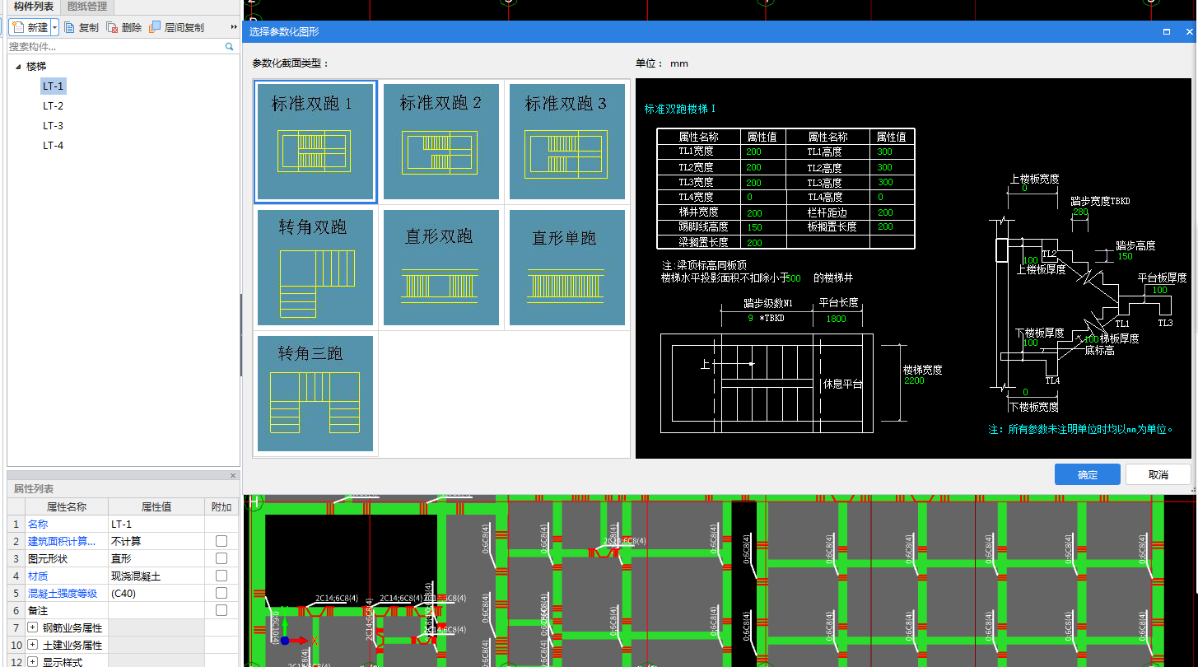
Task: Choose the 标准双跑 3 stair thumbnail
Action: (567, 142)
